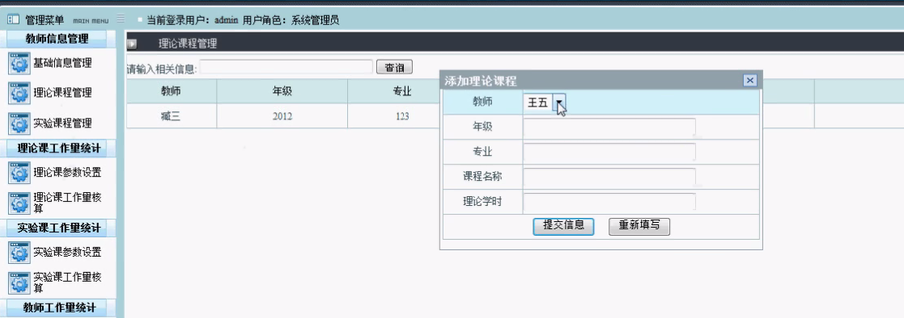Close the 添加理论课程 dialog
The image size is (904, 318).
(x=749, y=81)
